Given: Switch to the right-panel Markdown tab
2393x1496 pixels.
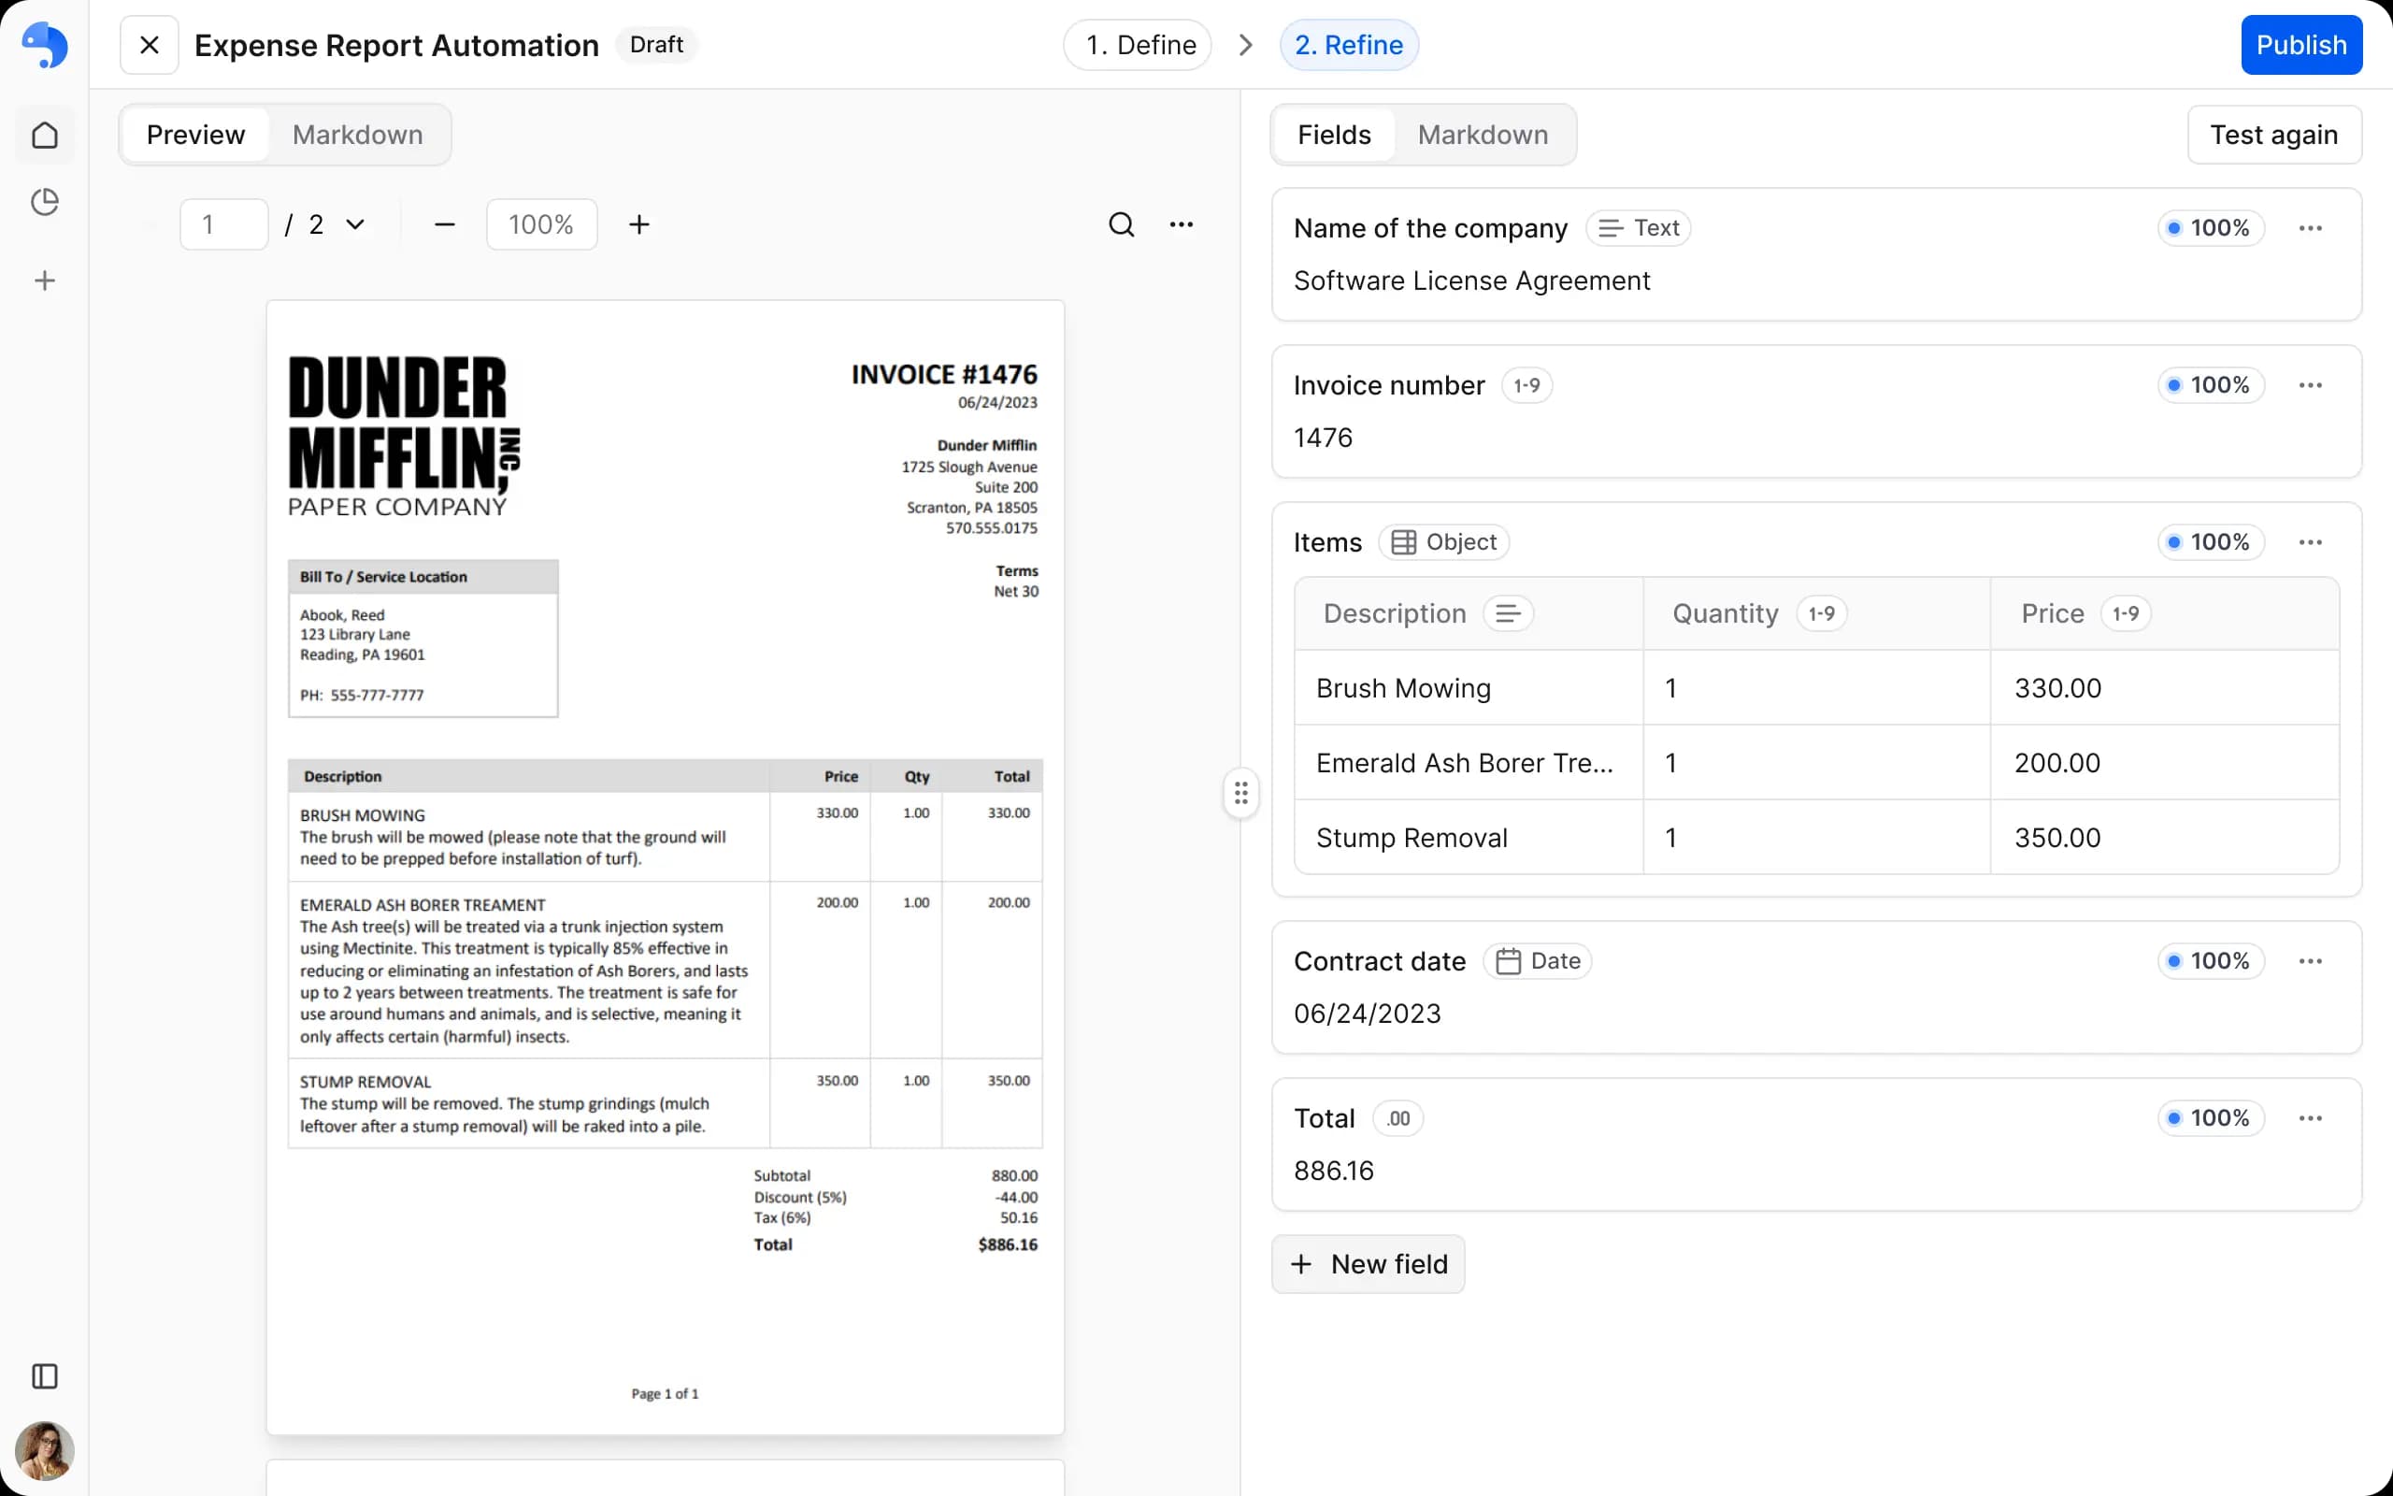Looking at the screenshot, I should 1483,135.
